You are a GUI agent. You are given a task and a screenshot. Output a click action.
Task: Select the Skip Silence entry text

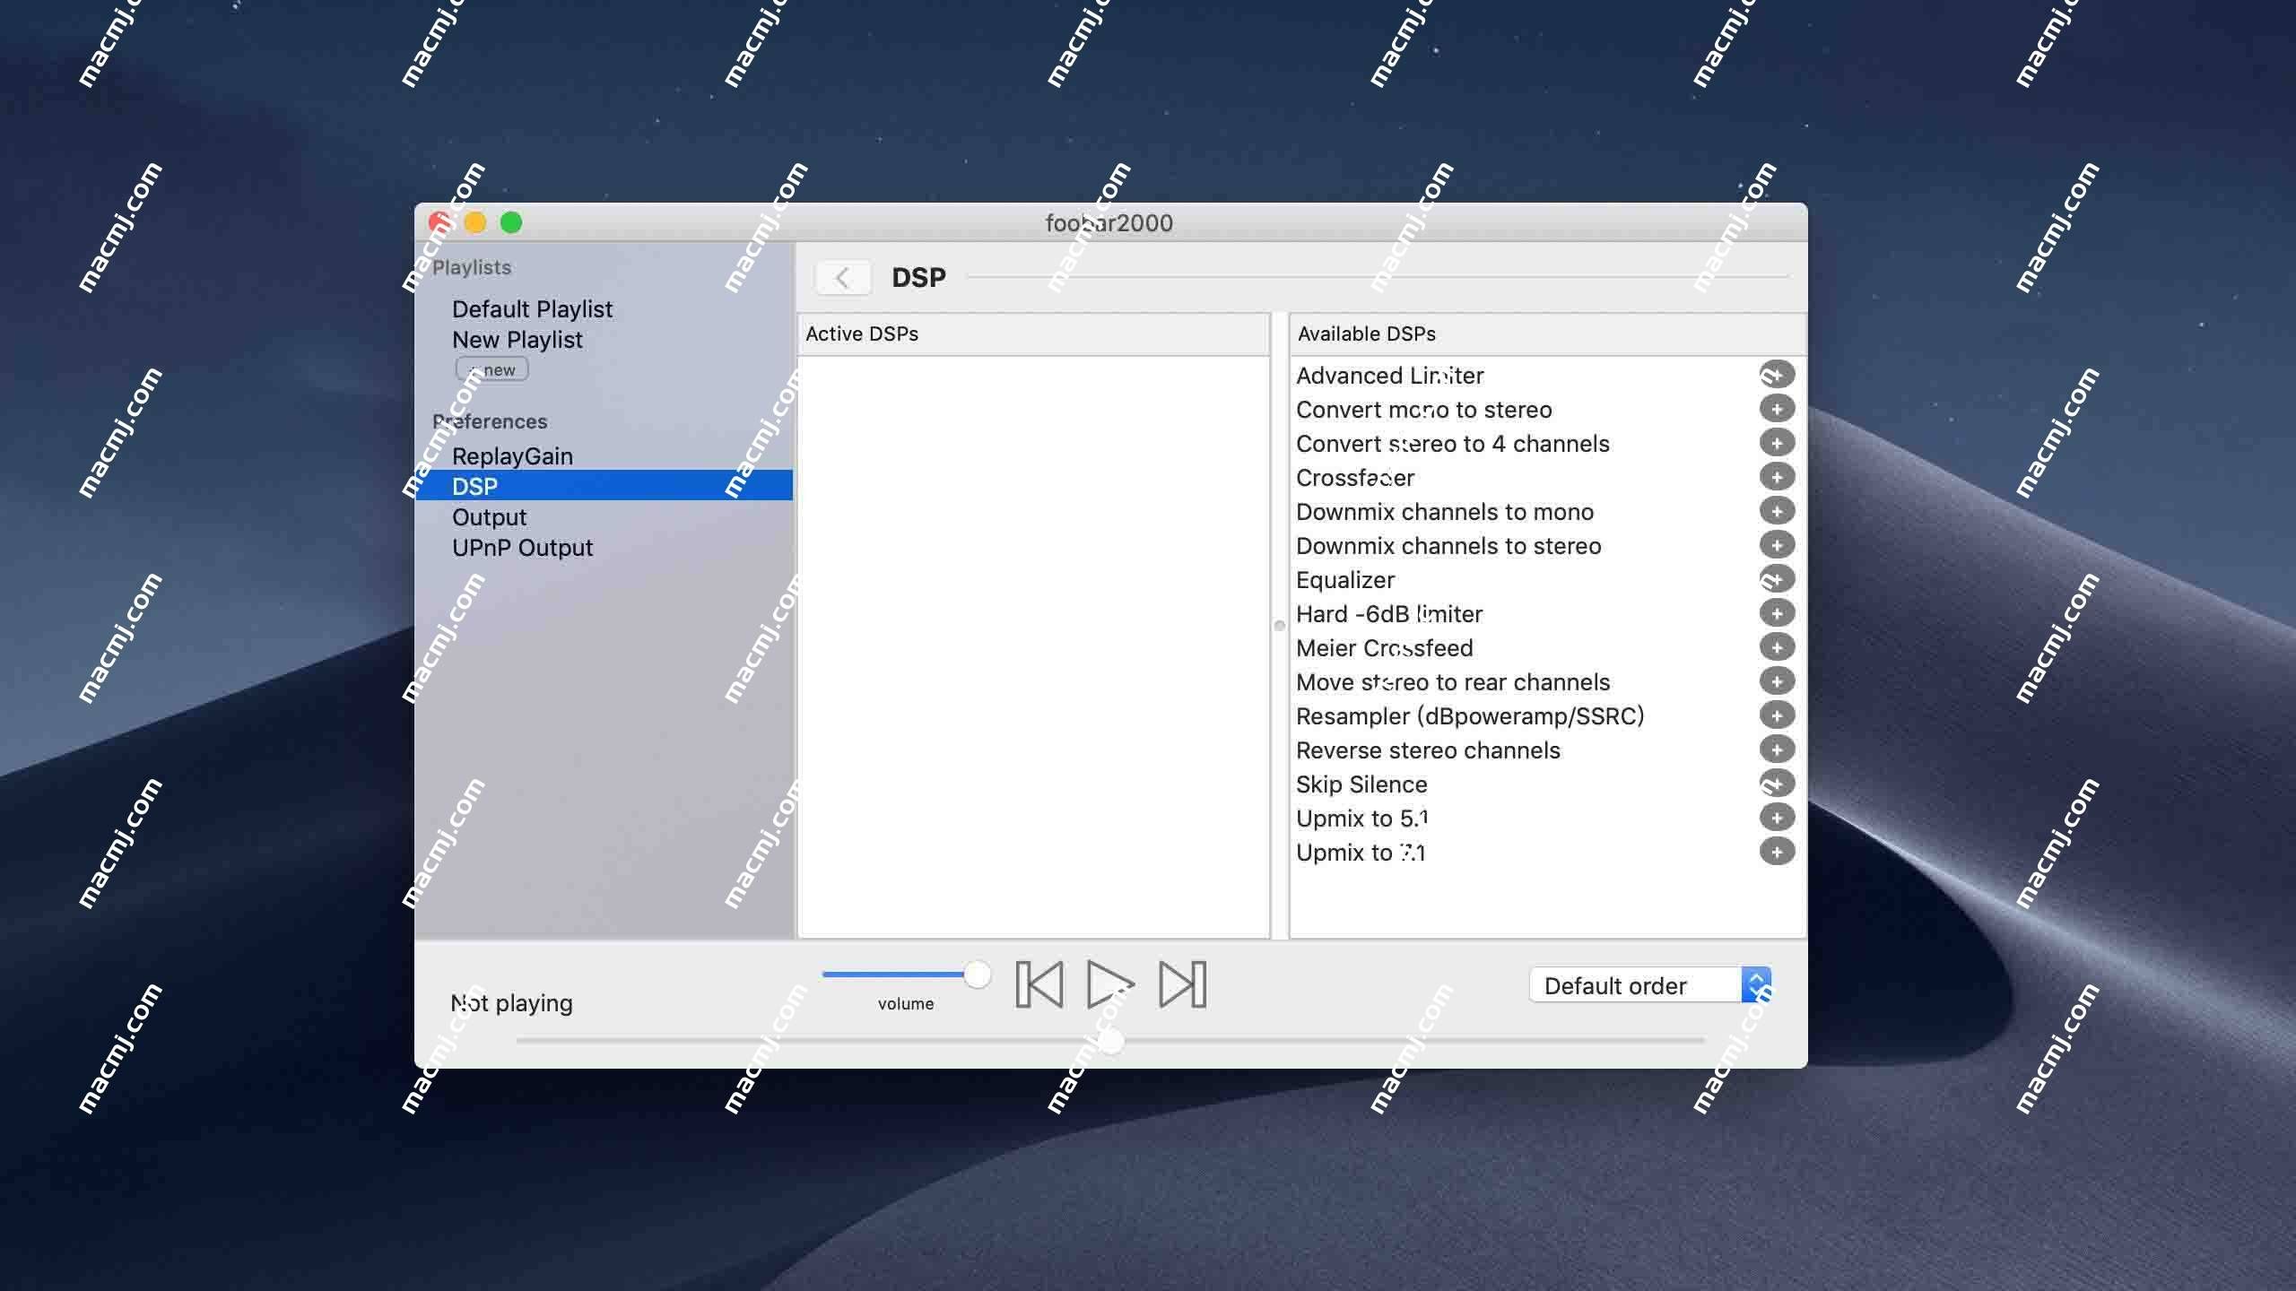click(x=1361, y=784)
